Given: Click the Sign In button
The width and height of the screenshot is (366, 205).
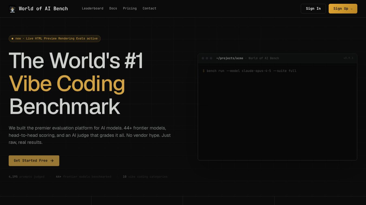Looking at the screenshot, I should click(313, 9).
